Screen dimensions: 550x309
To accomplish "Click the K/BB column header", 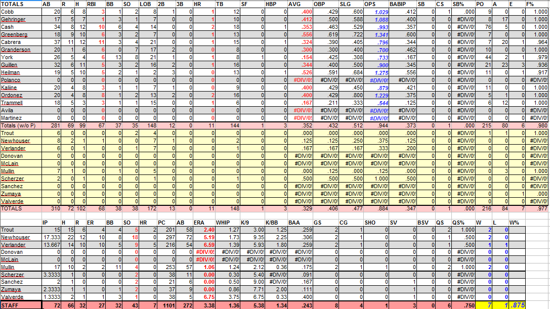I will 276,223.
